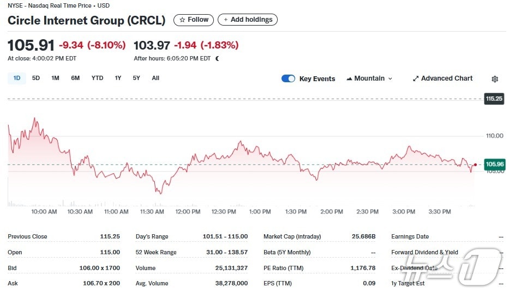Click the after-hours moon icon
Screen dimensions: 509x293
coord(217,58)
